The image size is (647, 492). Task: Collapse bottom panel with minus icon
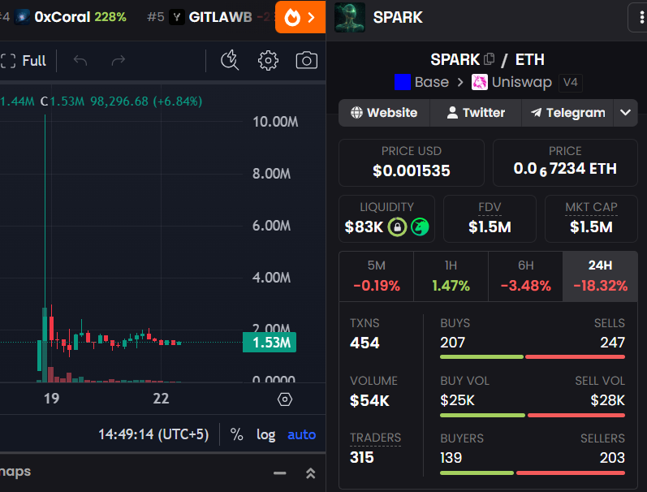pyautogui.click(x=280, y=473)
